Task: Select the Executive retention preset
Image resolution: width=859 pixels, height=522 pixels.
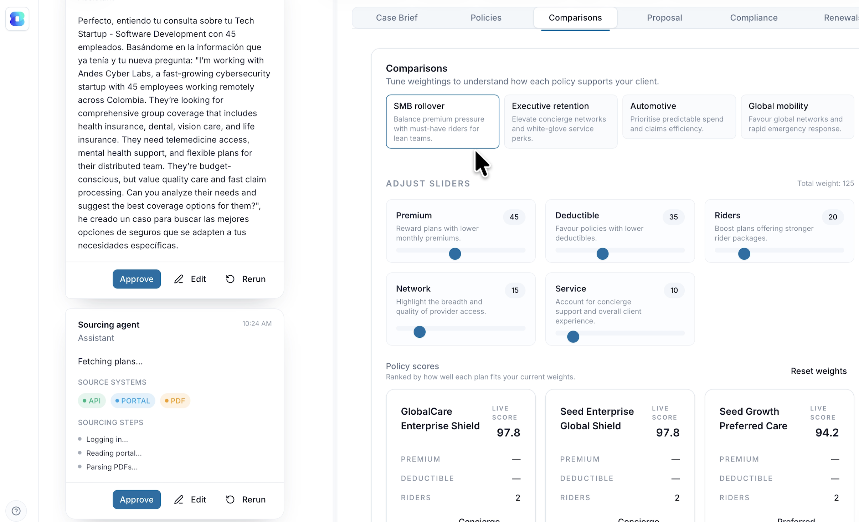Action: tap(560, 121)
